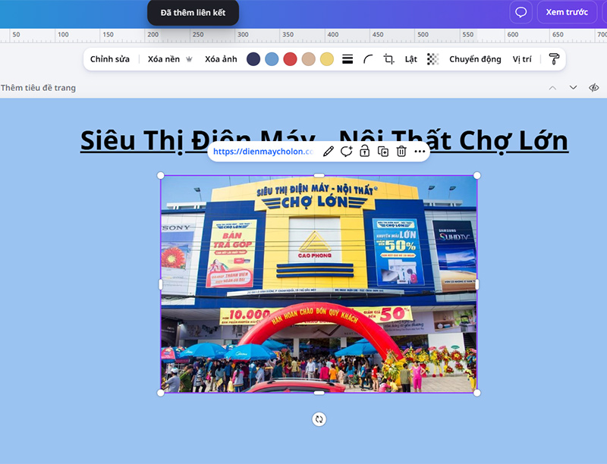Pick the light blue color swatch
Screen dimensions: 607x464
pyautogui.click(x=272, y=59)
